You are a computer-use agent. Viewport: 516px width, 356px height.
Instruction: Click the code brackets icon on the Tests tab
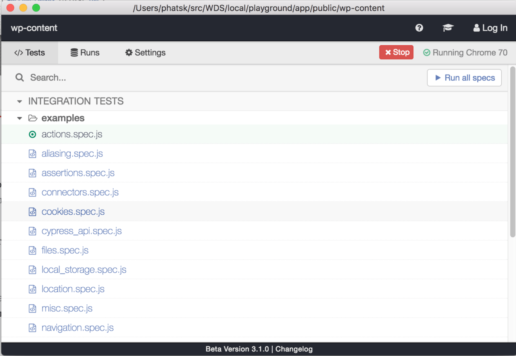(18, 52)
